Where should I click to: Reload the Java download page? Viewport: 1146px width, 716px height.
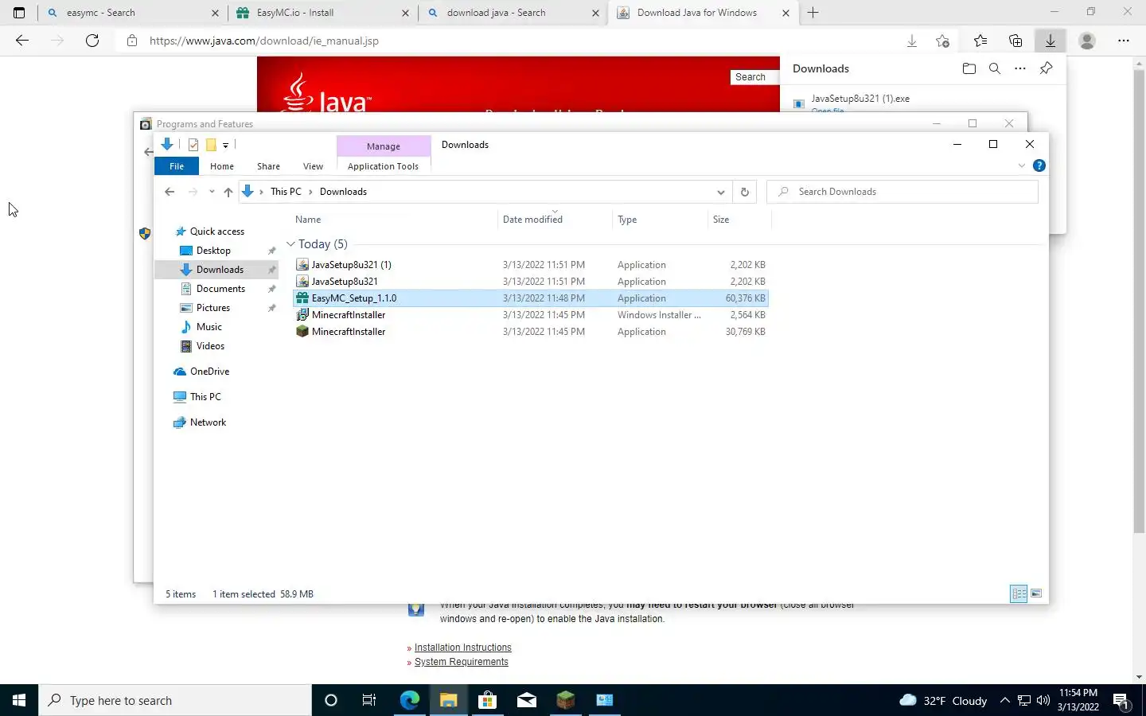[92, 41]
